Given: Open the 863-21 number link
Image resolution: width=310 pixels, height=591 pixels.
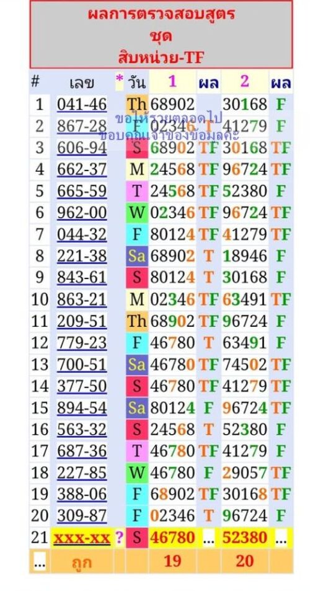Looking at the screenshot, I should [82, 300].
